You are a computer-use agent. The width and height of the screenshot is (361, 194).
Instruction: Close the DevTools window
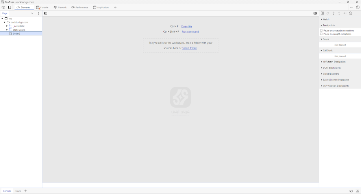(x=357, y=2)
